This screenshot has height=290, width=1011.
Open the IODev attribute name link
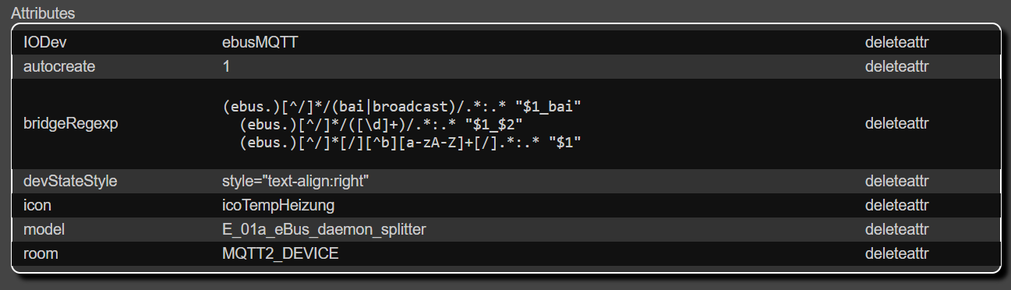point(42,43)
